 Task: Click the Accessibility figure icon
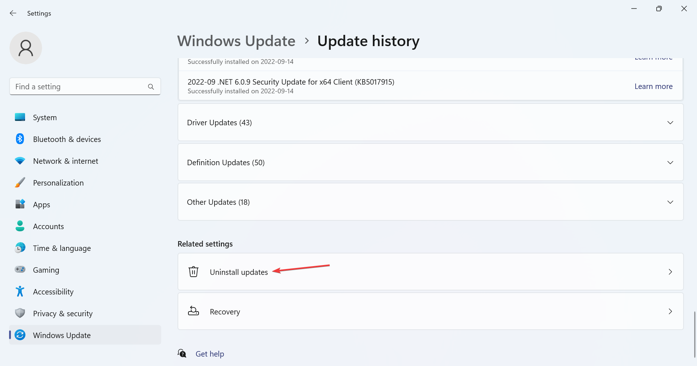pos(20,292)
